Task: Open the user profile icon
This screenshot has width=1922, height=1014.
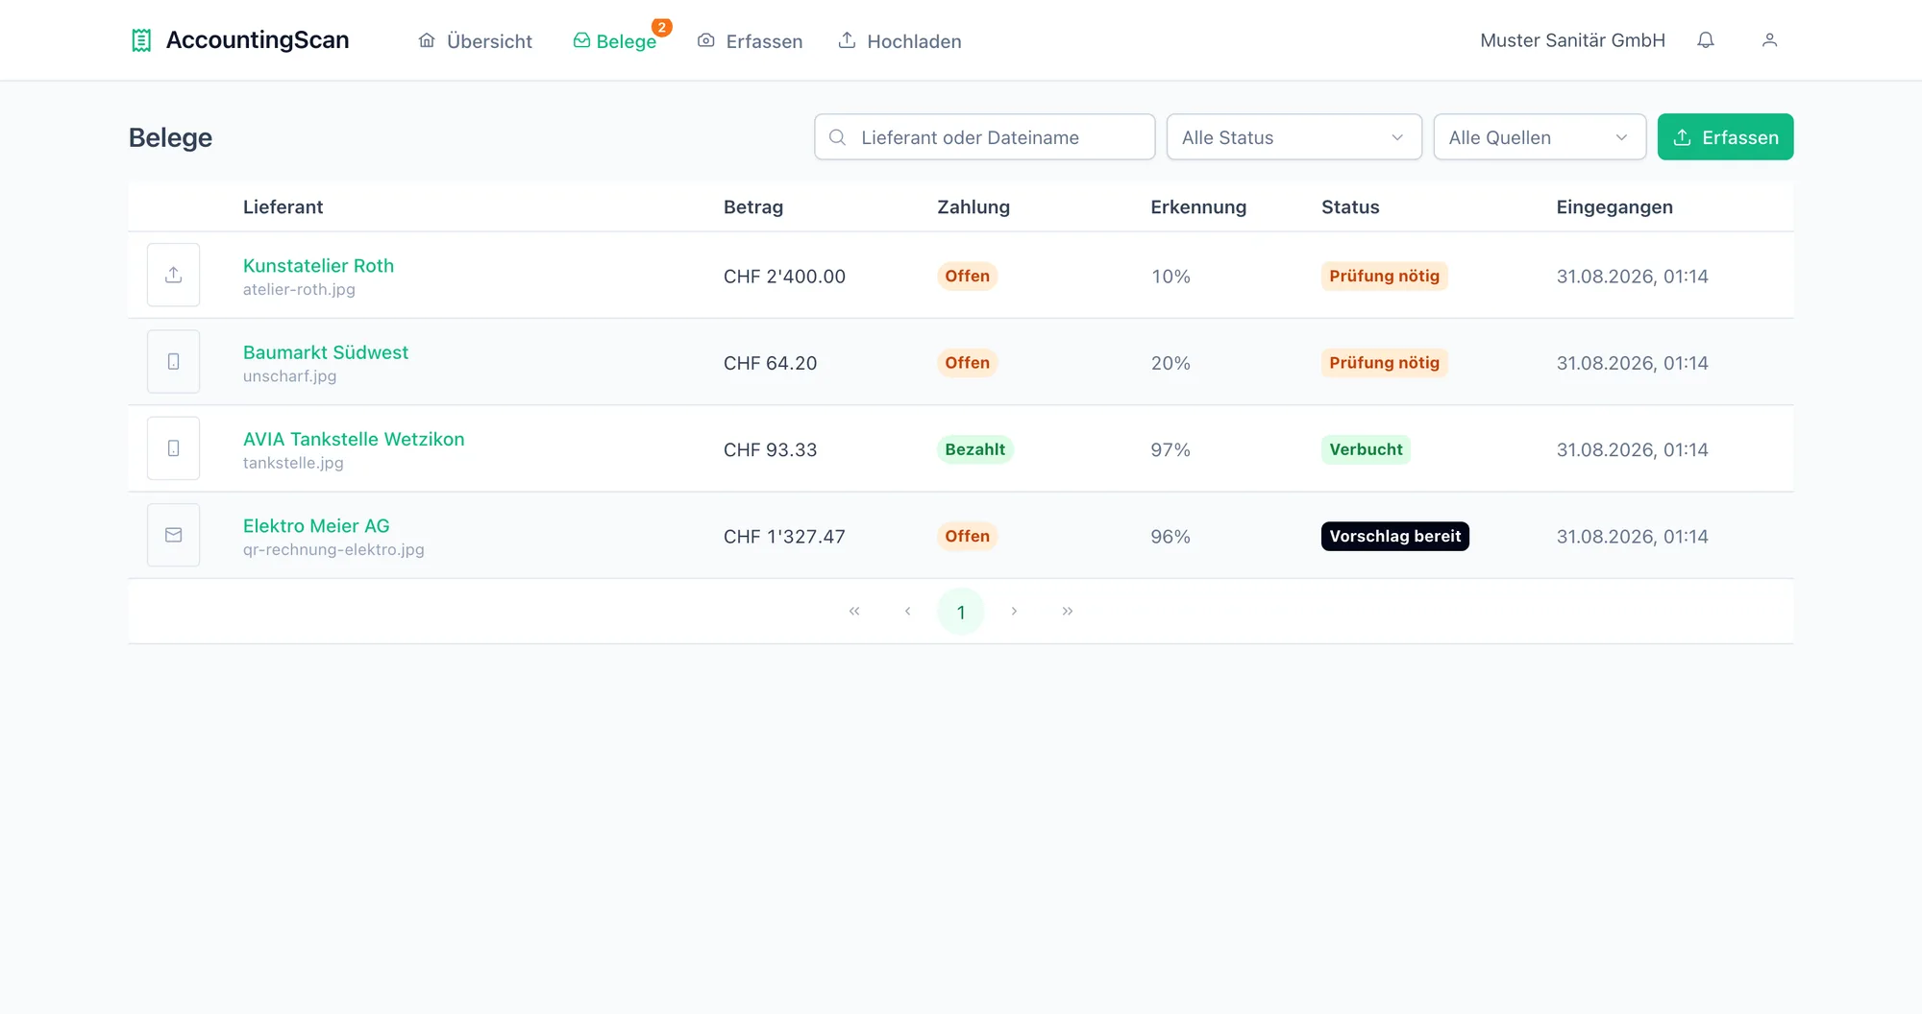Action: click(x=1769, y=40)
